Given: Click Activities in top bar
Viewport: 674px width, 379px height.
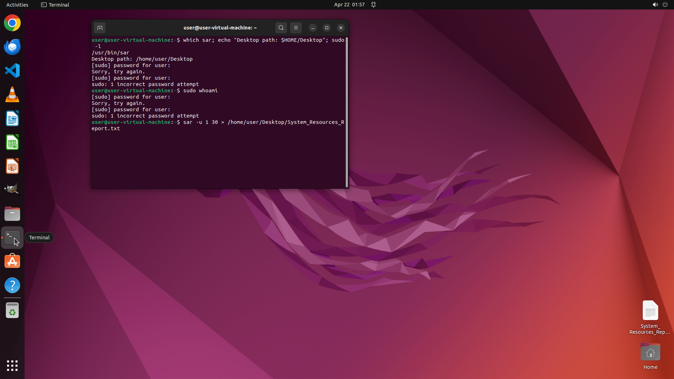Looking at the screenshot, I should [17, 5].
